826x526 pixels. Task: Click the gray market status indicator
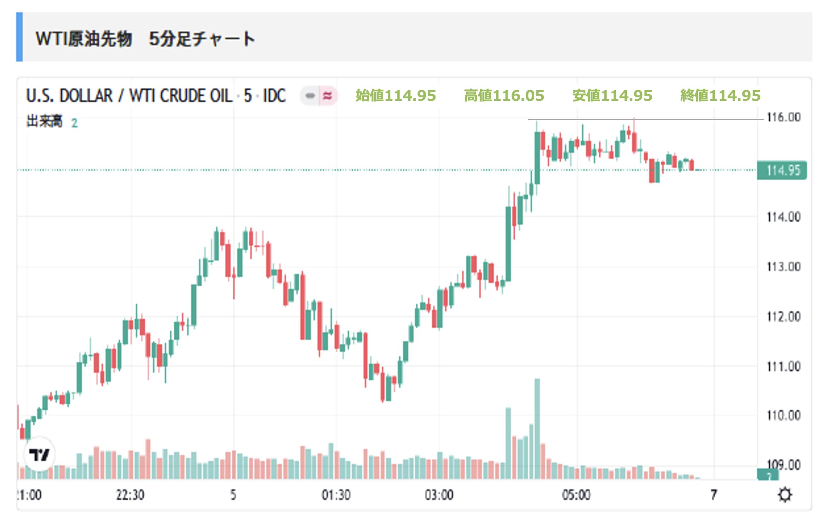tap(310, 96)
